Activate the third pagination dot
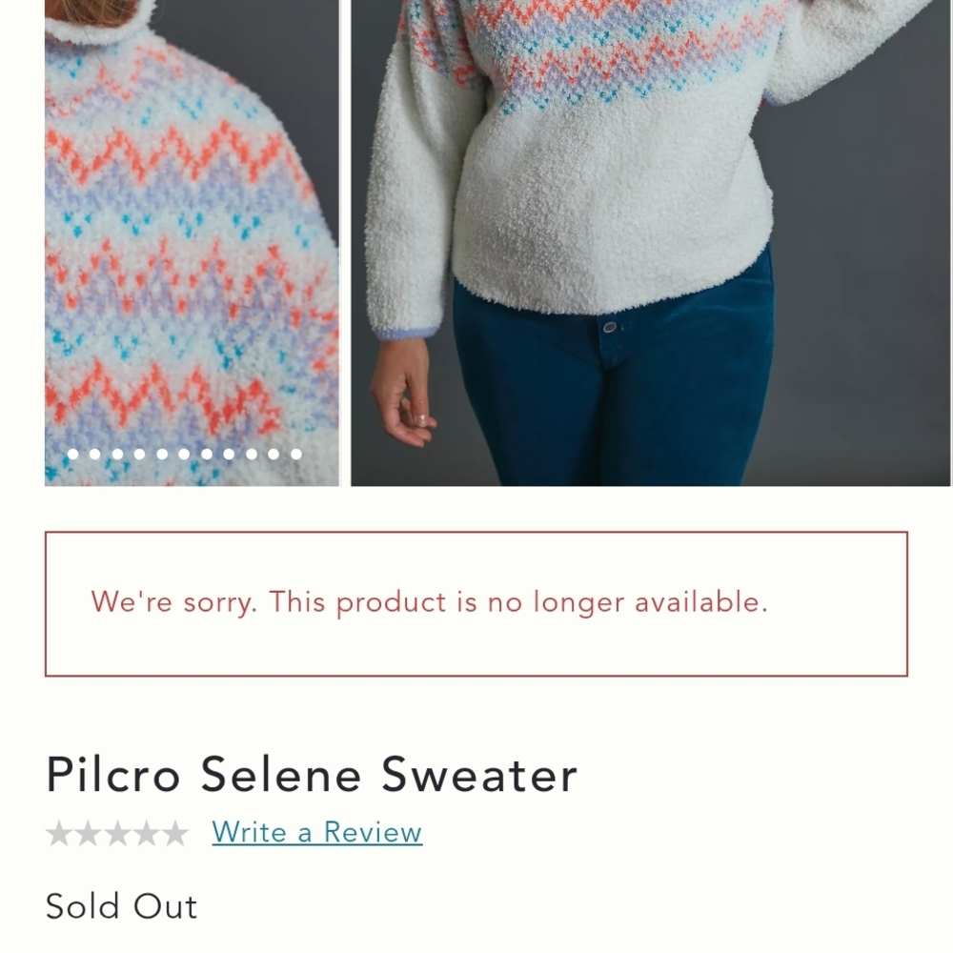 pos(117,455)
